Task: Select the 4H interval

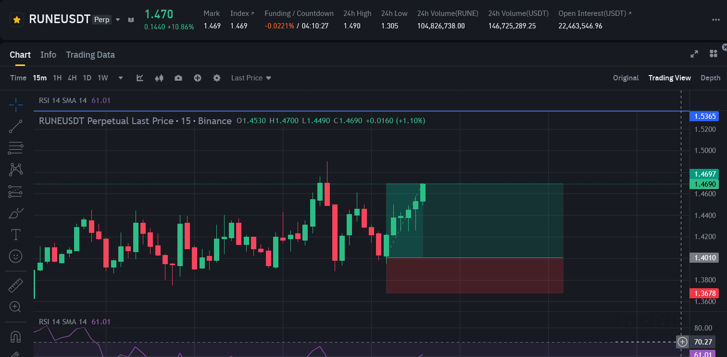Action: pyautogui.click(x=72, y=78)
